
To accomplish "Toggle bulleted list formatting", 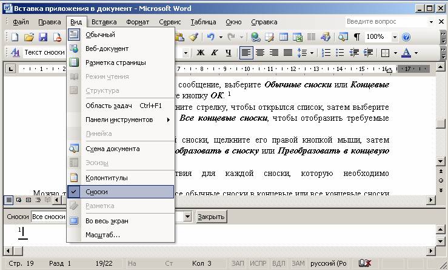I will pyautogui.click(x=340, y=53).
